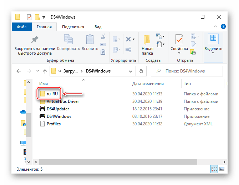Click the Easy access icon
This screenshot has height=185, width=239.
[159, 44]
